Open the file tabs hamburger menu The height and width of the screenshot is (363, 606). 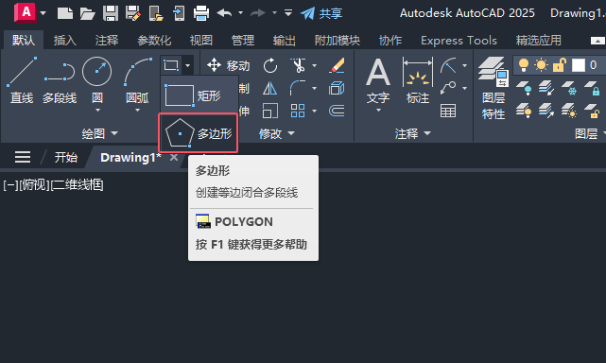pos(23,157)
